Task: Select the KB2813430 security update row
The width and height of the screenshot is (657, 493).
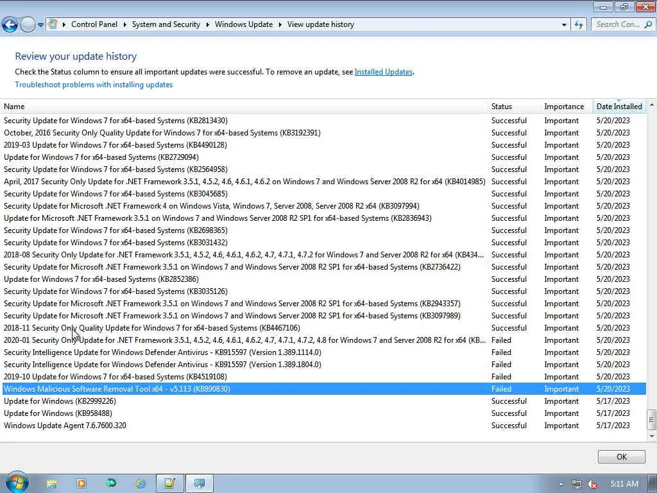Action: 324,120
